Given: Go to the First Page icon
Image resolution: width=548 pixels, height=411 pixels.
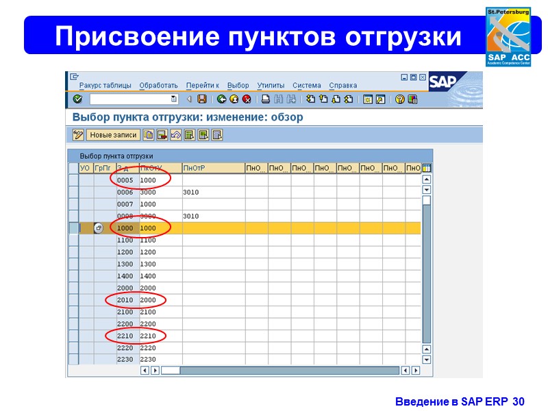Looking at the screenshot, I should point(310,99).
